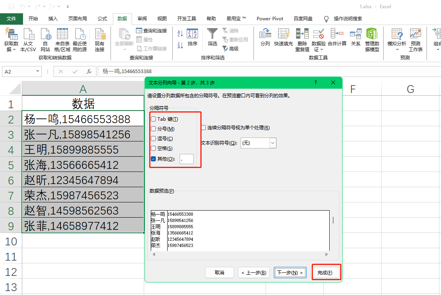
Task: Click the Insert Function fx icon
Action: pyautogui.click(x=89, y=72)
